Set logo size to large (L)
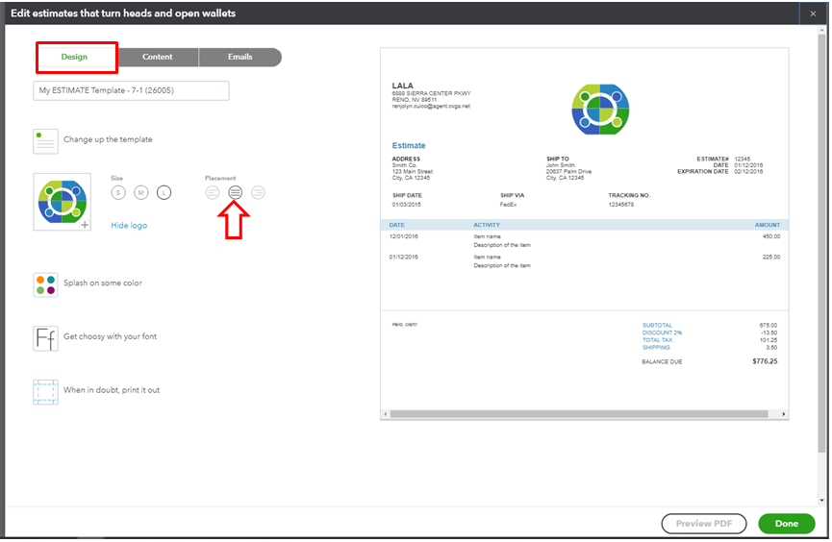The width and height of the screenshot is (832, 542). [164, 192]
